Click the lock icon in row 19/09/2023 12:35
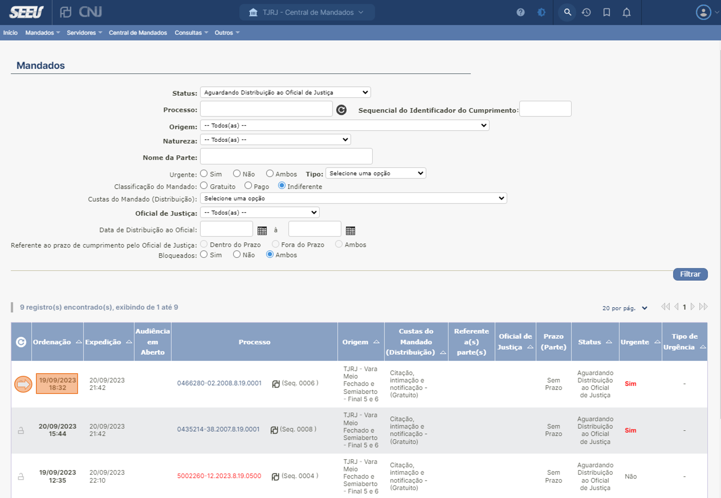The height and width of the screenshot is (498, 721). tap(21, 477)
